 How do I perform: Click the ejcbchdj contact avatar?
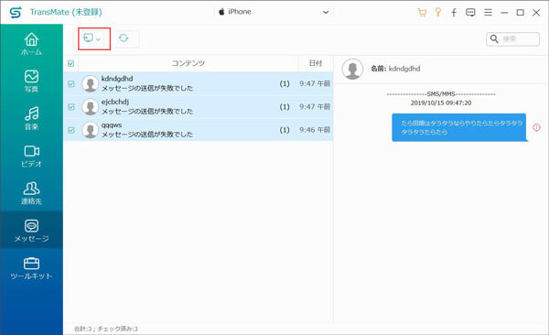click(x=90, y=107)
